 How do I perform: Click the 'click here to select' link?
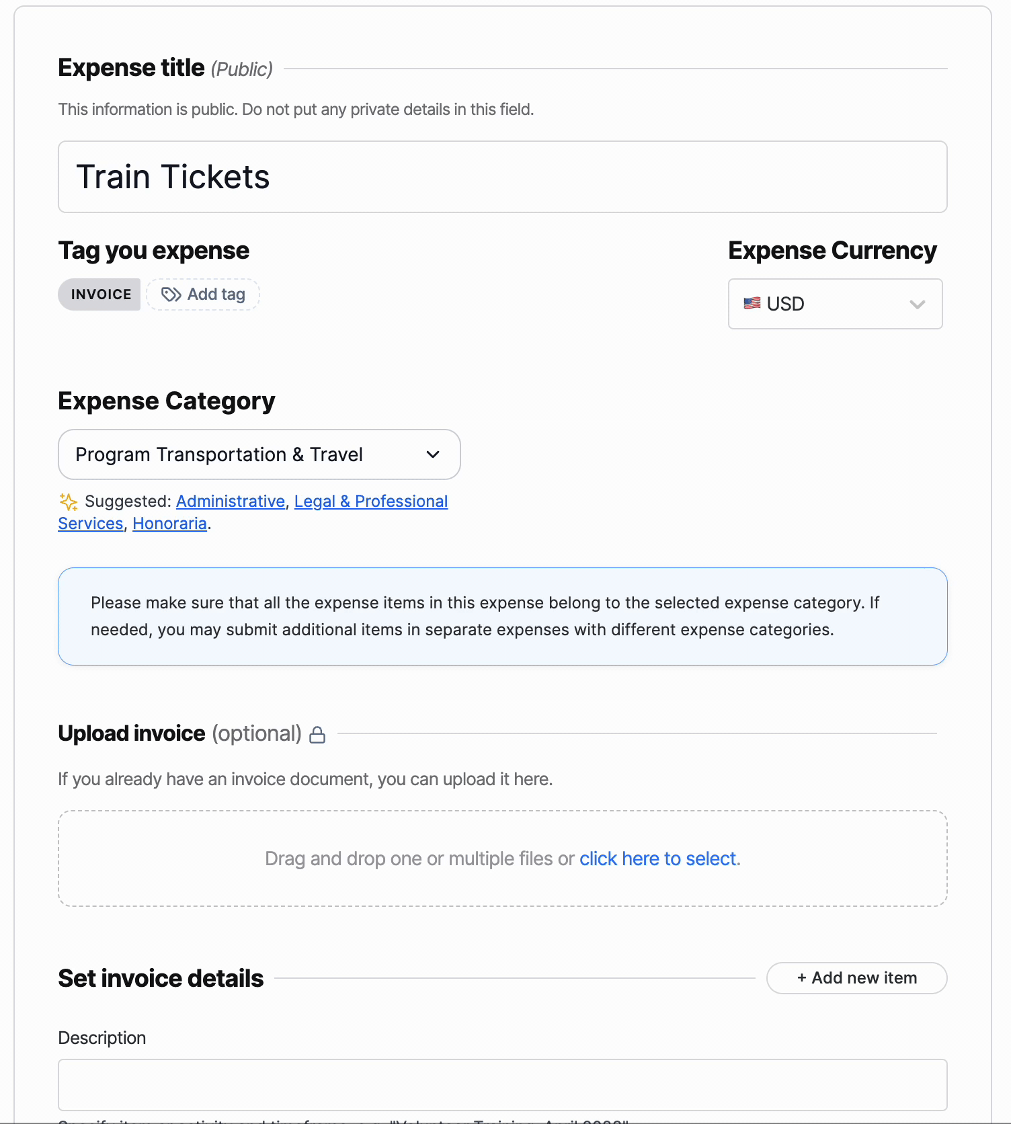[x=657, y=858]
